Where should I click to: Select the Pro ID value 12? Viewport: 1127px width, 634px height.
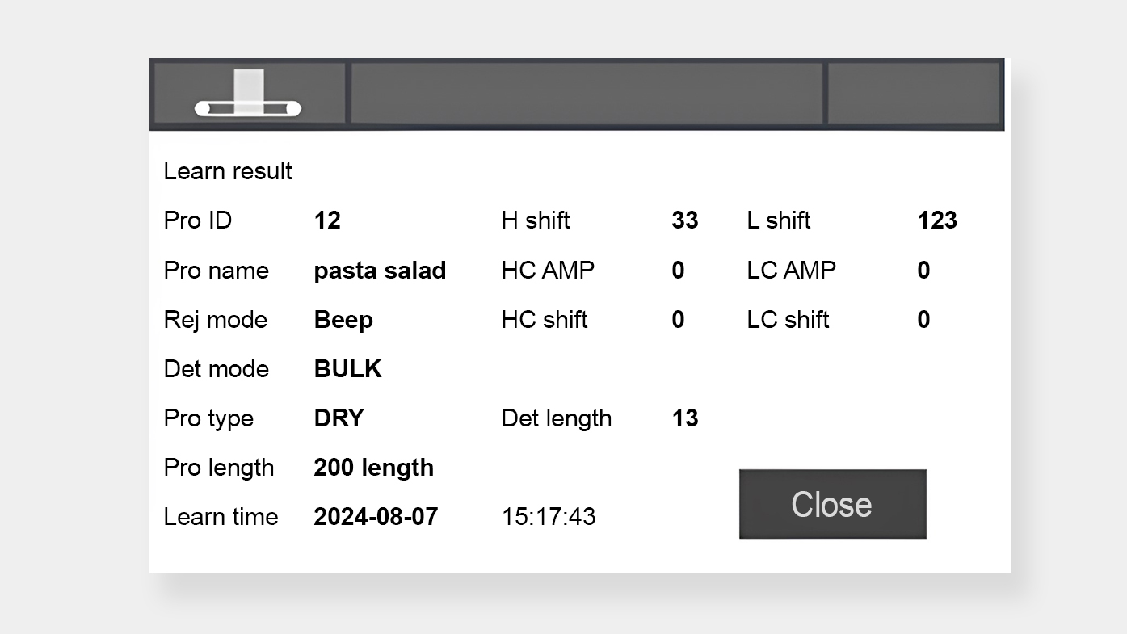(x=327, y=220)
